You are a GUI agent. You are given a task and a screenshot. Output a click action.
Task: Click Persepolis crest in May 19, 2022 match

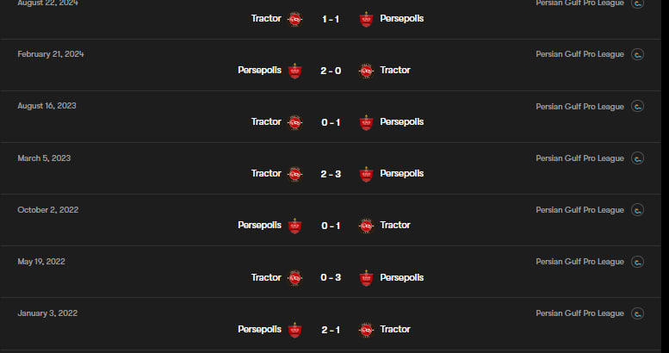click(x=366, y=278)
